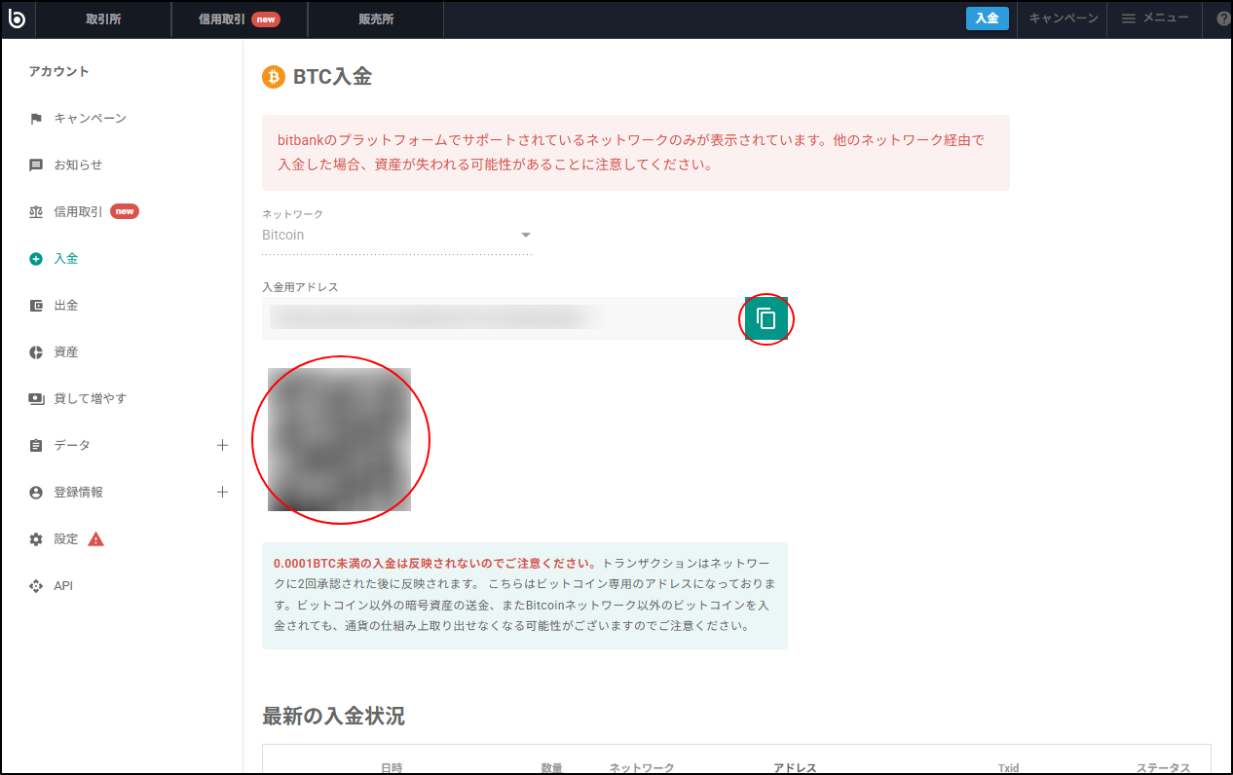
Task: Click the 資産 (assets) sidebar icon
Action: pyautogui.click(x=35, y=351)
